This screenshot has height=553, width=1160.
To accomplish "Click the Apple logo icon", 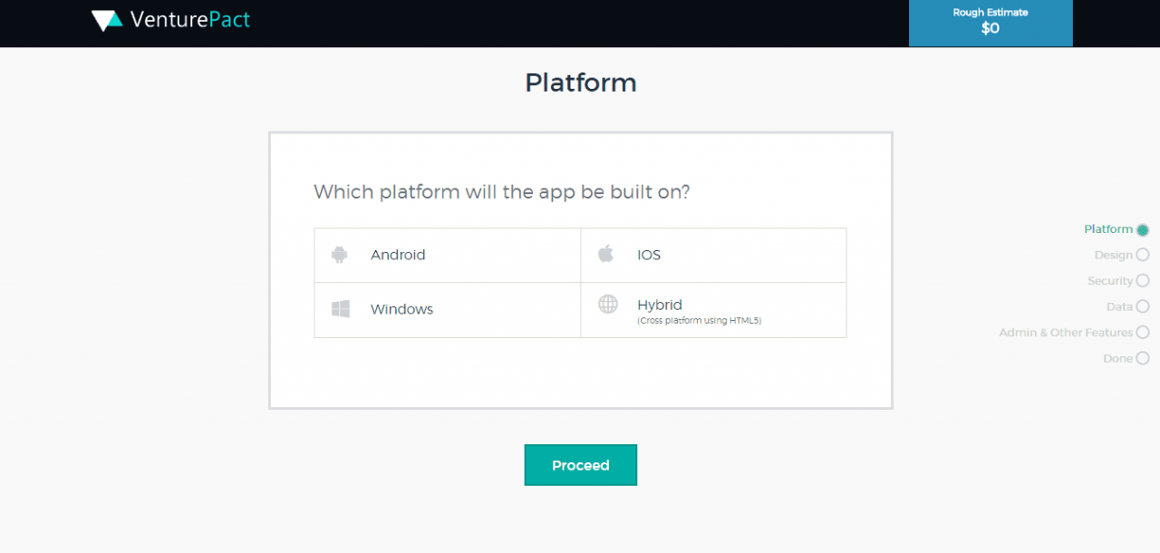I will [x=605, y=254].
